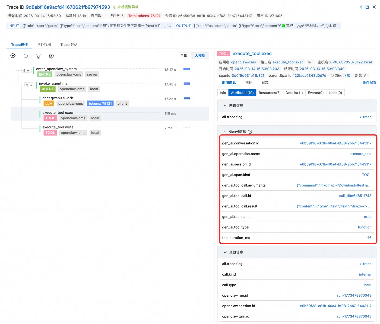Click the Trace ID hyperlink

68,7
